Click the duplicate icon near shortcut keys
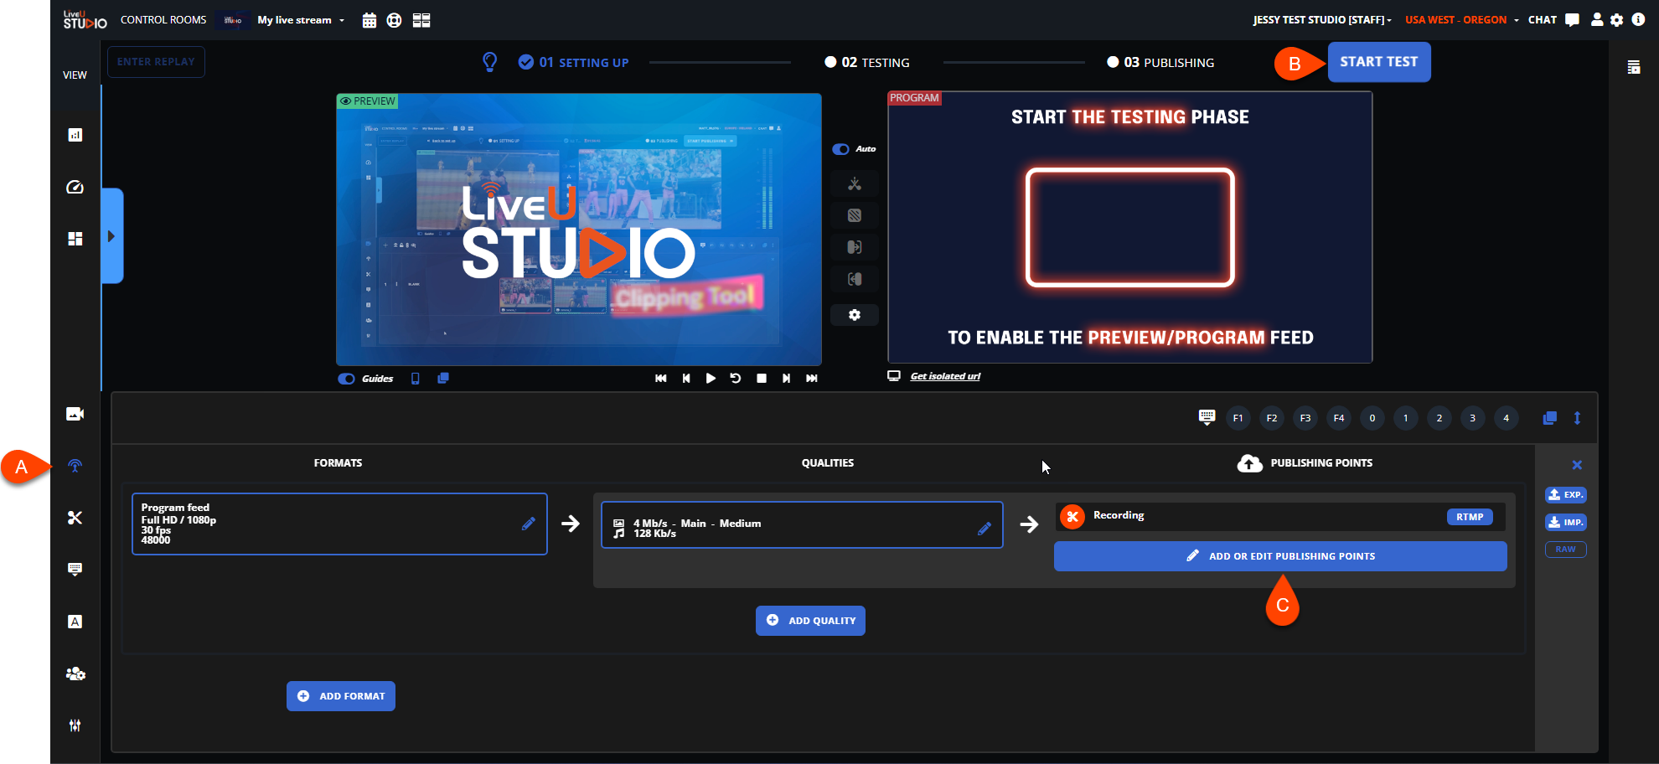Image resolution: width=1659 pixels, height=764 pixels. 1550,418
